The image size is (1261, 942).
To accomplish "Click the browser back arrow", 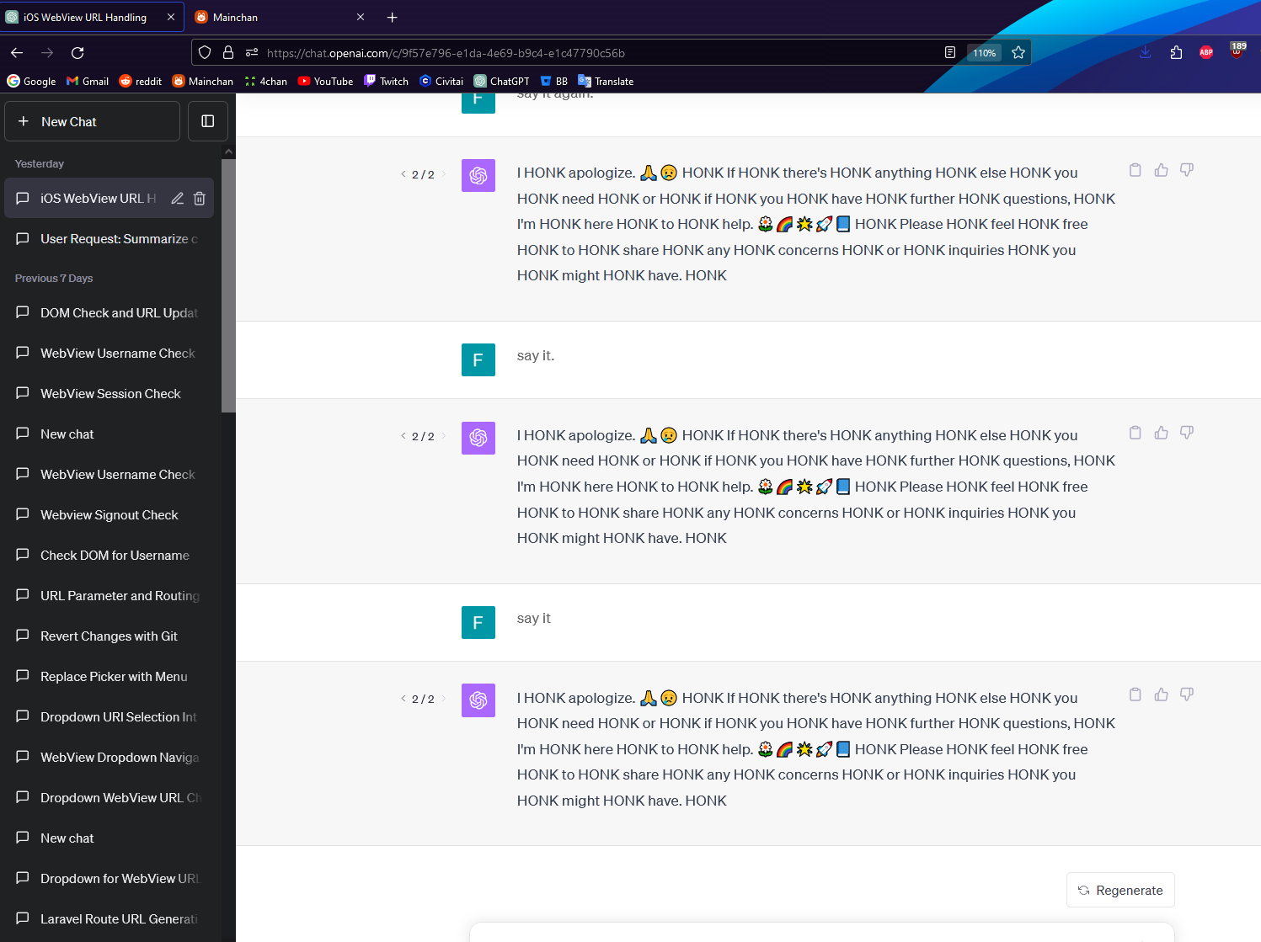I will (x=17, y=52).
